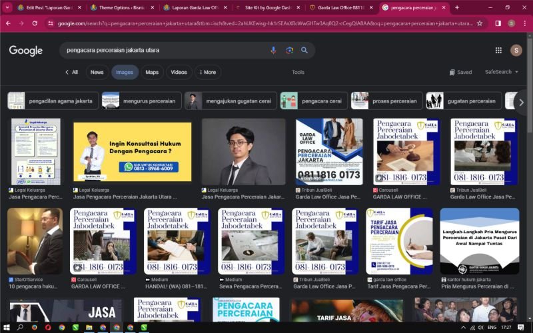Viewport: 533px width, 333px height.
Task: Go back with browser back arrow
Action: (9, 23)
